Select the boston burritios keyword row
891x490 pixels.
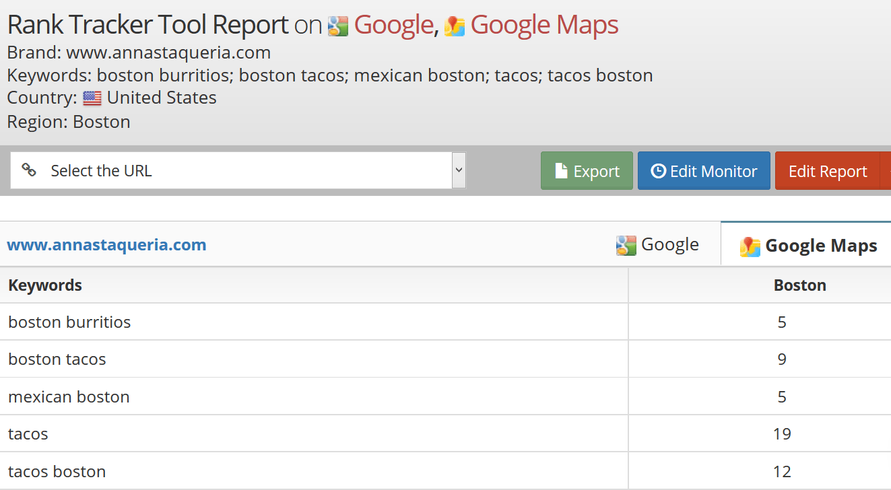pyautogui.click(x=445, y=322)
